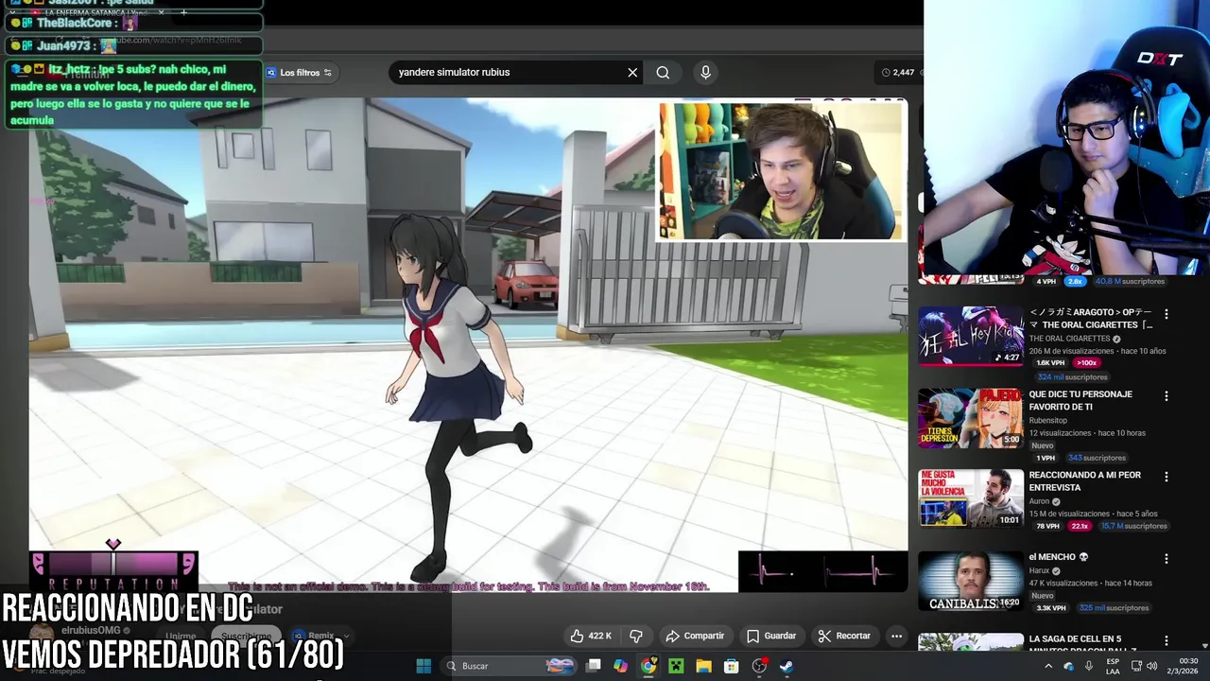Open OBS Studio taskbar icon

(x=759, y=666)
